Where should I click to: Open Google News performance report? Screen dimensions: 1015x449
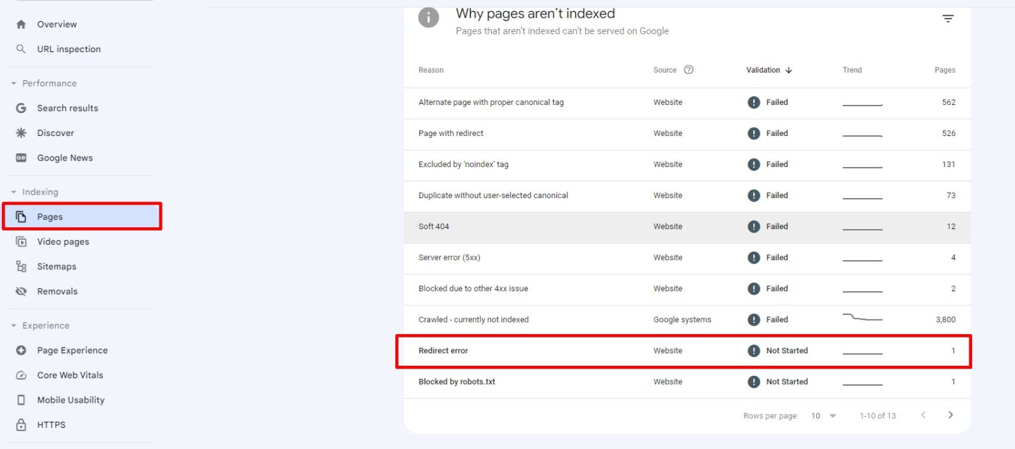click(x=64, y=158)
